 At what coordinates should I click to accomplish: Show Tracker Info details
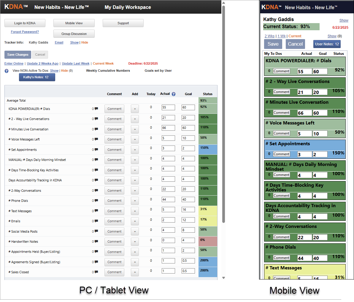click(x=74, y=42)
